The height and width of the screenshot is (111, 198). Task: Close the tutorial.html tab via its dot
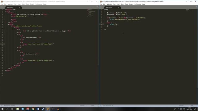pos(19,7)
